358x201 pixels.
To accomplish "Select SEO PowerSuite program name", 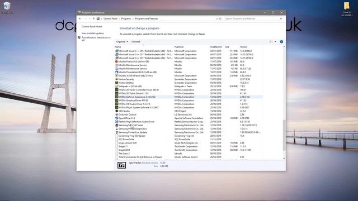I will (x=126, y=139).
